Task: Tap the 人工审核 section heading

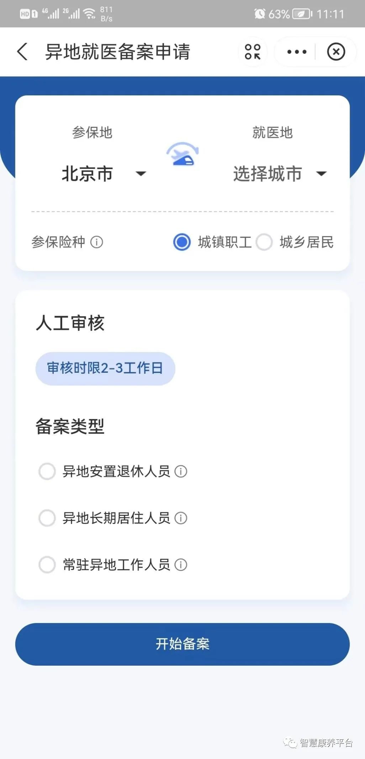Action: 70,323
